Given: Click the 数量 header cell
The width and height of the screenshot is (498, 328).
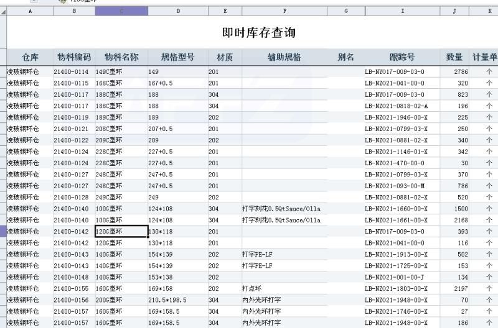Looking at the screenshot, I should pos(454,57).
